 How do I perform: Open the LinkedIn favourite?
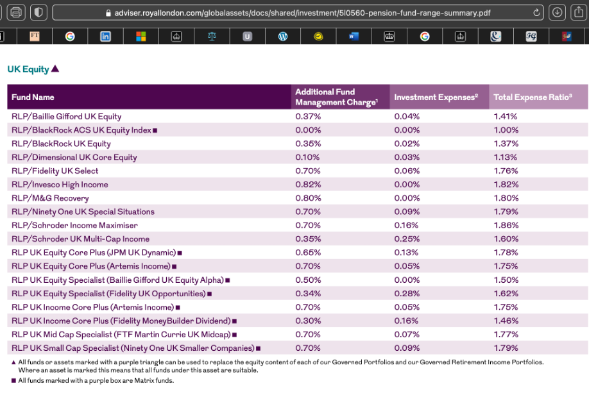point(106,37)
